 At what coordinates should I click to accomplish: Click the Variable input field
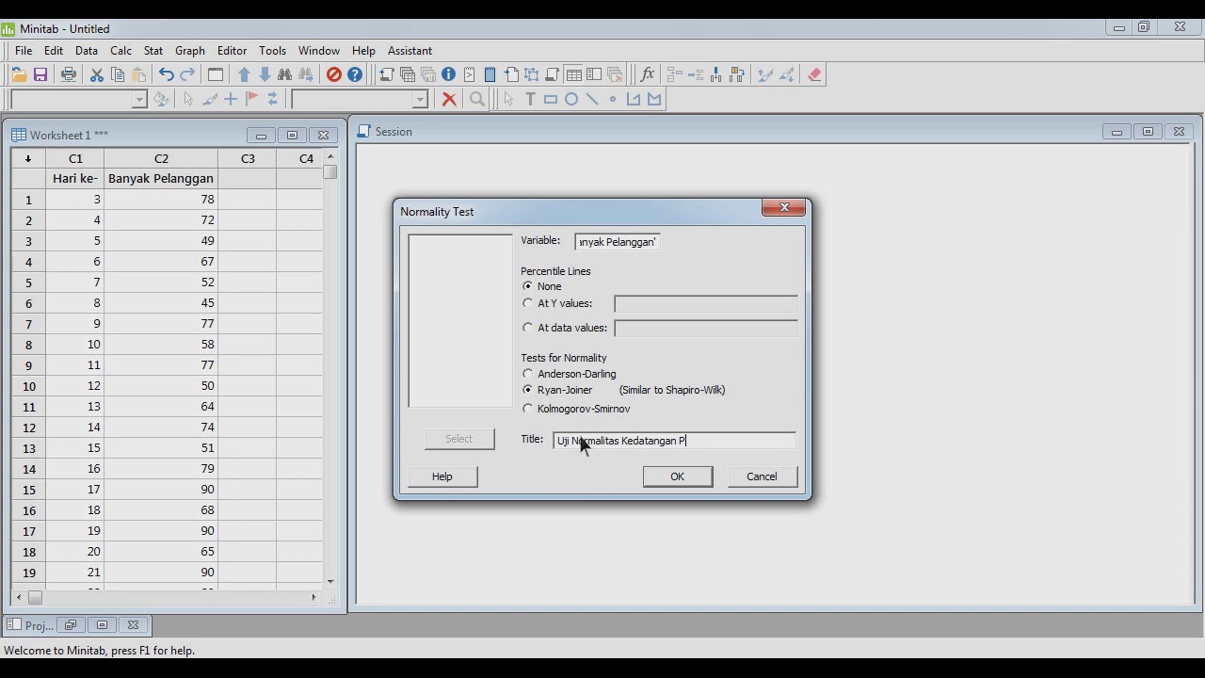pos(618,242)
